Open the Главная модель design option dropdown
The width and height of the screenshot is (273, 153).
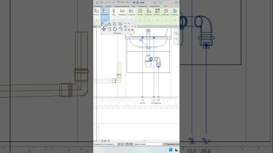(148, 144)
